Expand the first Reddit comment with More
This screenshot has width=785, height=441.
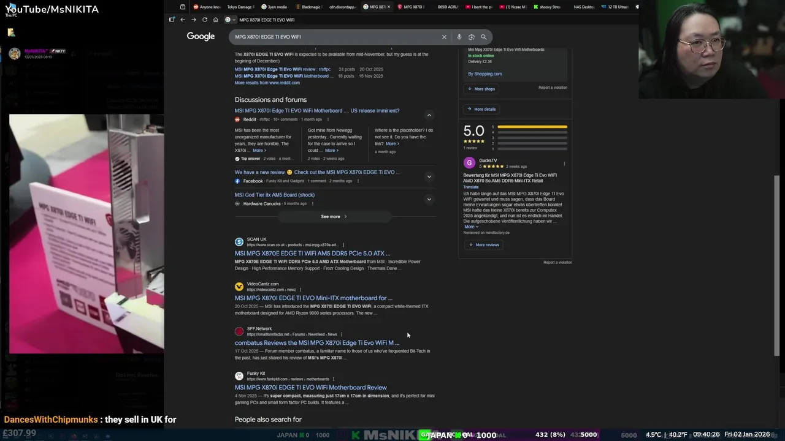(x=259, y=150)
